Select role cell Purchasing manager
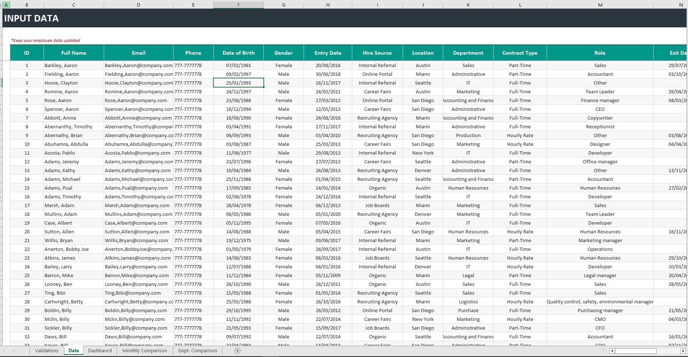The width and height of the screenshot is (688, 357). coord(600,310)
